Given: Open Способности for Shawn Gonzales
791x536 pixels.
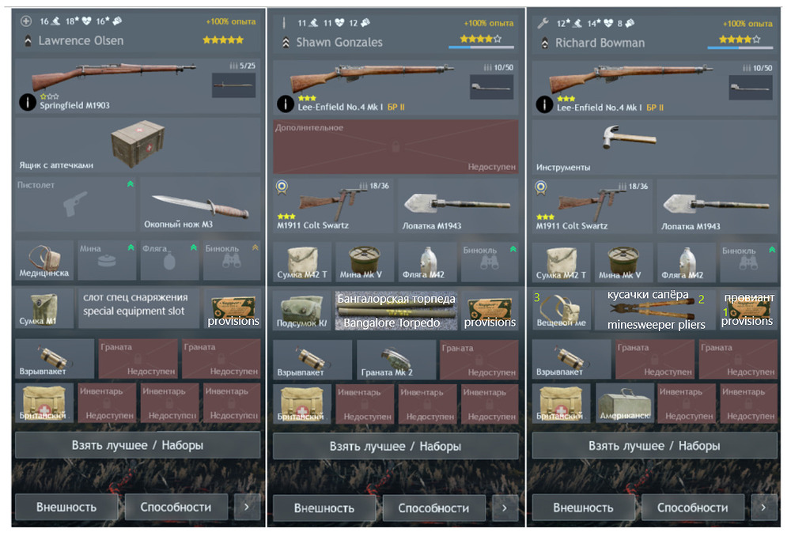Looking at the screenshot, I should (x=433, y=508).
